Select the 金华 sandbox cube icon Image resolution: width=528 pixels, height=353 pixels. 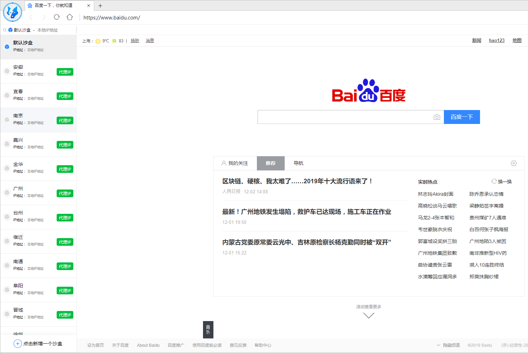(7, 168)
